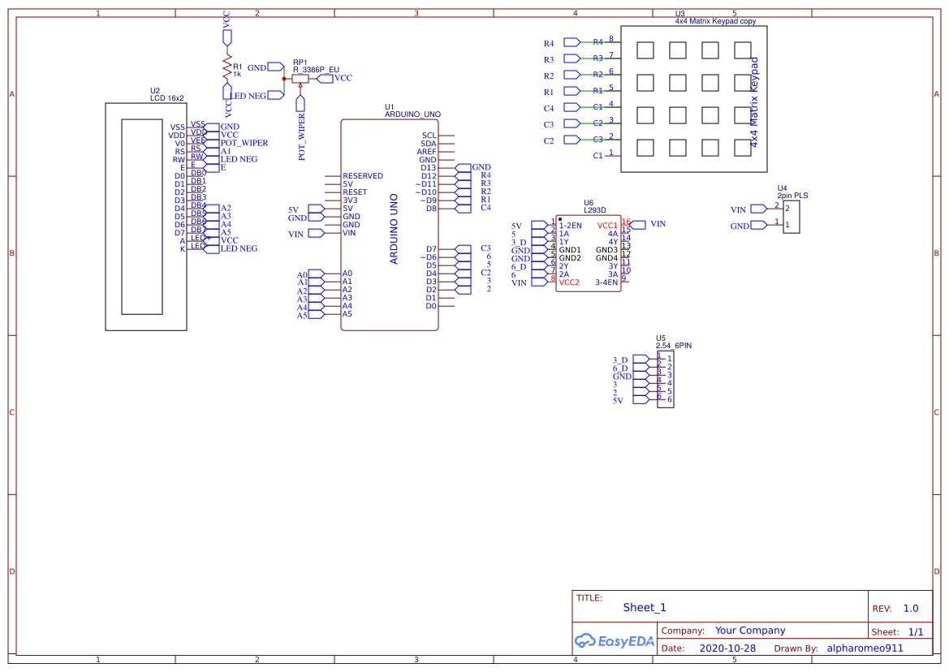949x672 pixels.
Task: Click the GND net label beside RP1
Action: tap(258, 68)
